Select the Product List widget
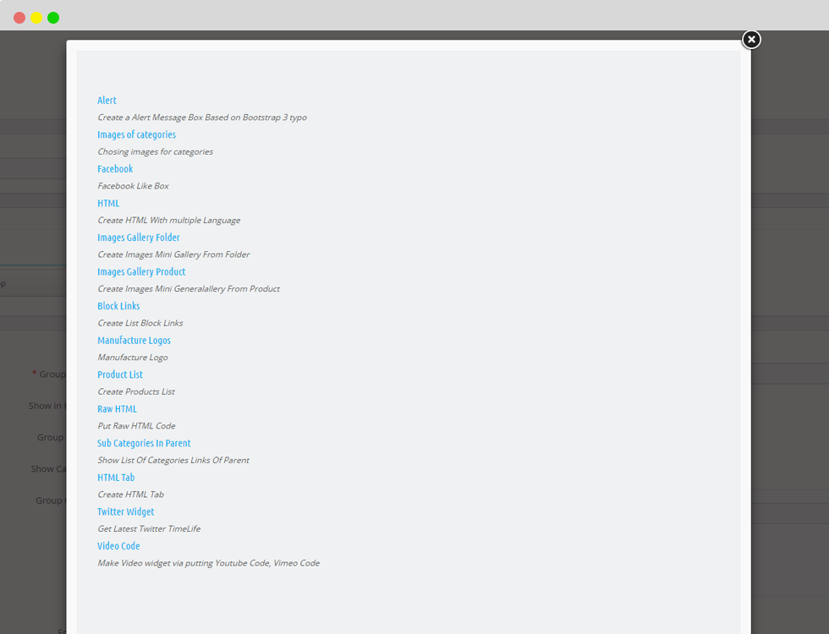 120,374
